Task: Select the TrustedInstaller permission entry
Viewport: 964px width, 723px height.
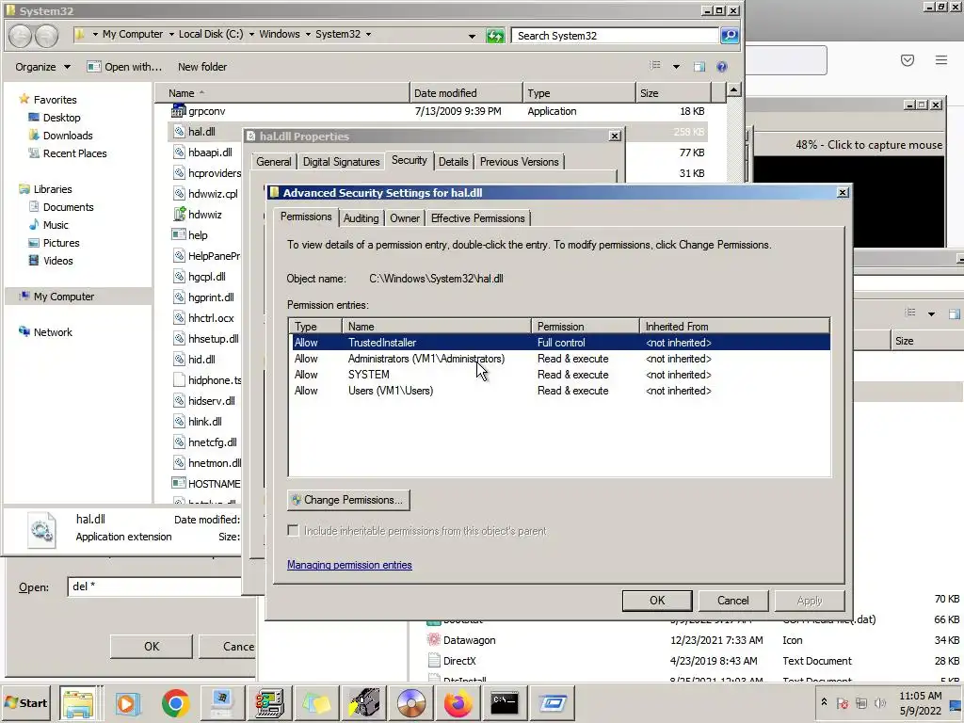Action: click(x=559, y=343)
